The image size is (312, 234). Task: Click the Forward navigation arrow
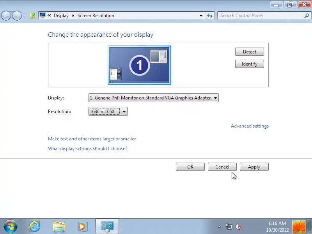pos(17,16)
